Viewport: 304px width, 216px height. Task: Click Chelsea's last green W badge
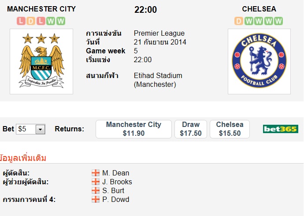tap(278, 21)
